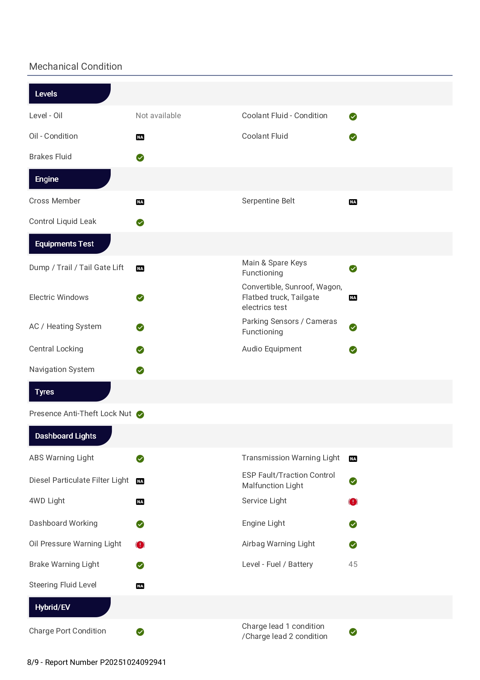Click the Charge Port Condition check icon
The width and height of the screenshot is (480, 680).
tap(140, 632)
